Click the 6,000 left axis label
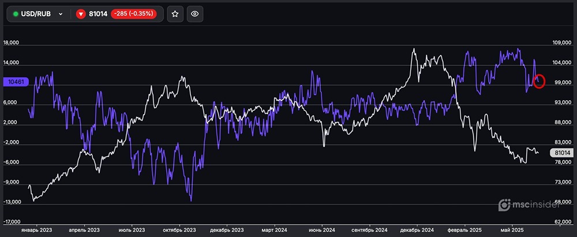Image resolution: width=577 pixels, height=237 pixels. pyautogui.click(x=10, y=103)
